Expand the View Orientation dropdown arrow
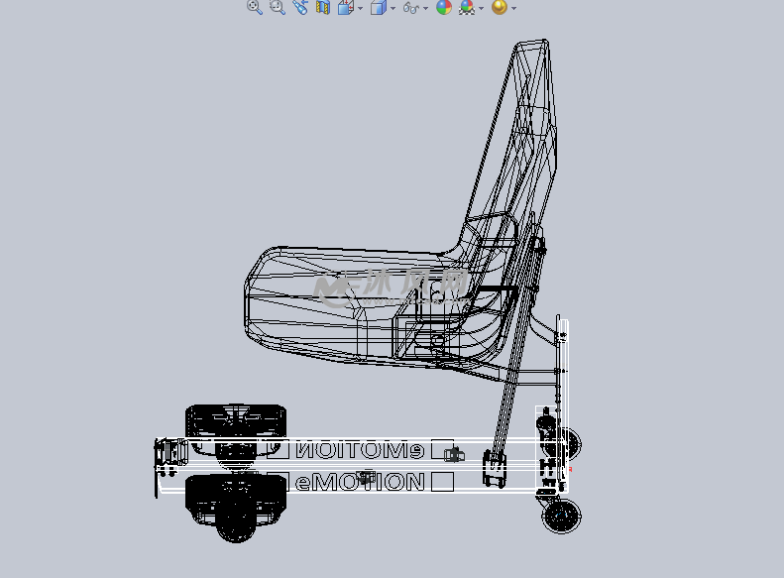Viewport: 784px width, 578px height. [x=359, y=9]
